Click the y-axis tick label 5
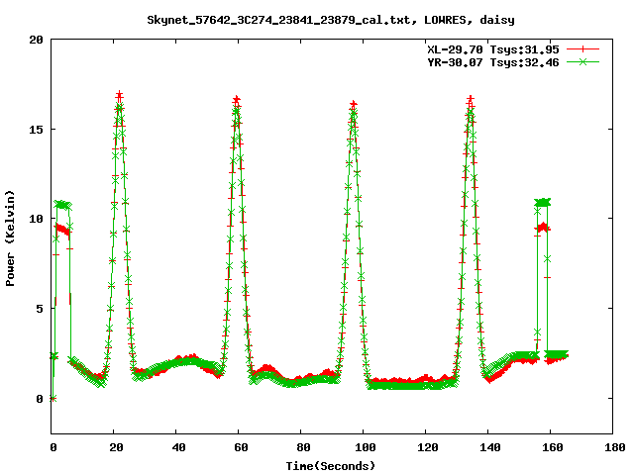Screen dimensions: 634x475 pyautogui.click(x=40, y=309)
